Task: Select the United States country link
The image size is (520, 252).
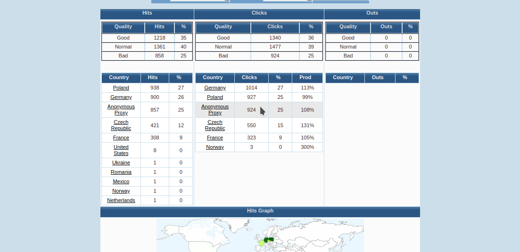Action: click(x=121, y=150)
